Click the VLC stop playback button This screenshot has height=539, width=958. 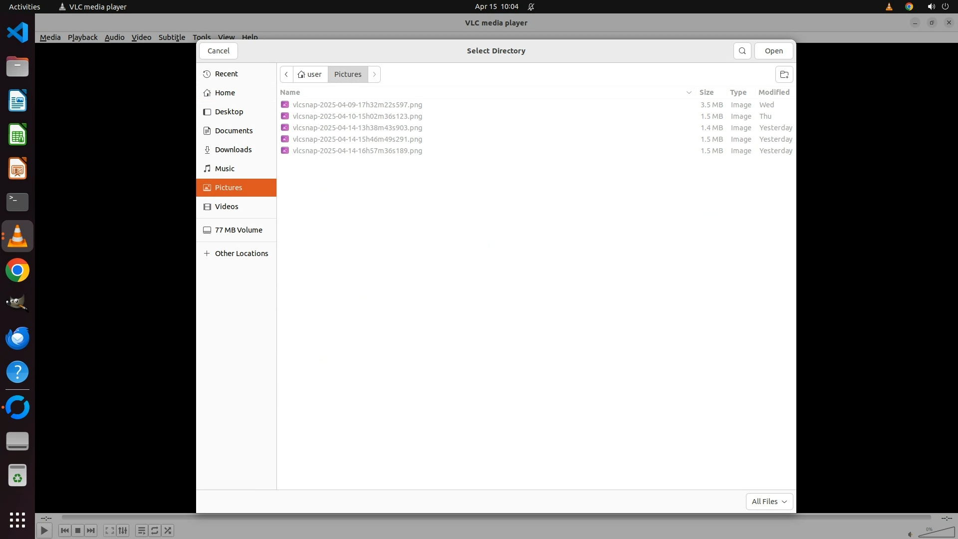click(x=78, y=531)
